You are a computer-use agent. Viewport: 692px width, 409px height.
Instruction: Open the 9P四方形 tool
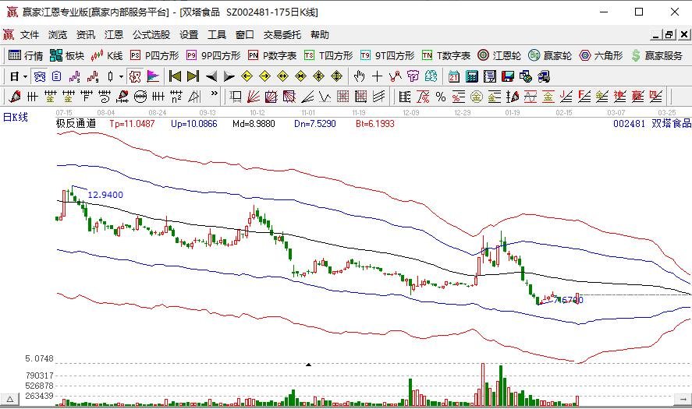pos(213,55)
